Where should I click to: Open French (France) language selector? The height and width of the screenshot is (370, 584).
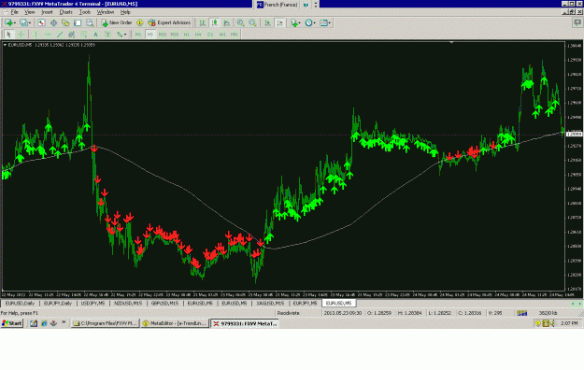pyautogui.click(x=278, y=5)
